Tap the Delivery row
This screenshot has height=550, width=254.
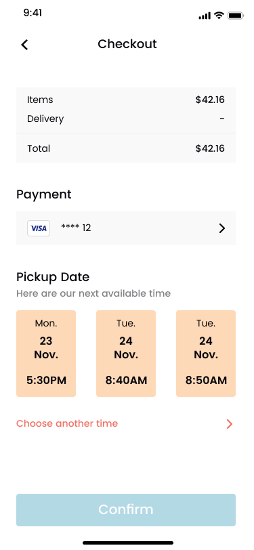(x=126, y=119)
